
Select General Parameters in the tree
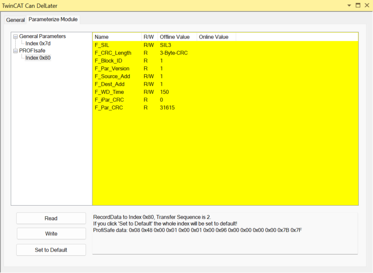click(x=43, y=36)
